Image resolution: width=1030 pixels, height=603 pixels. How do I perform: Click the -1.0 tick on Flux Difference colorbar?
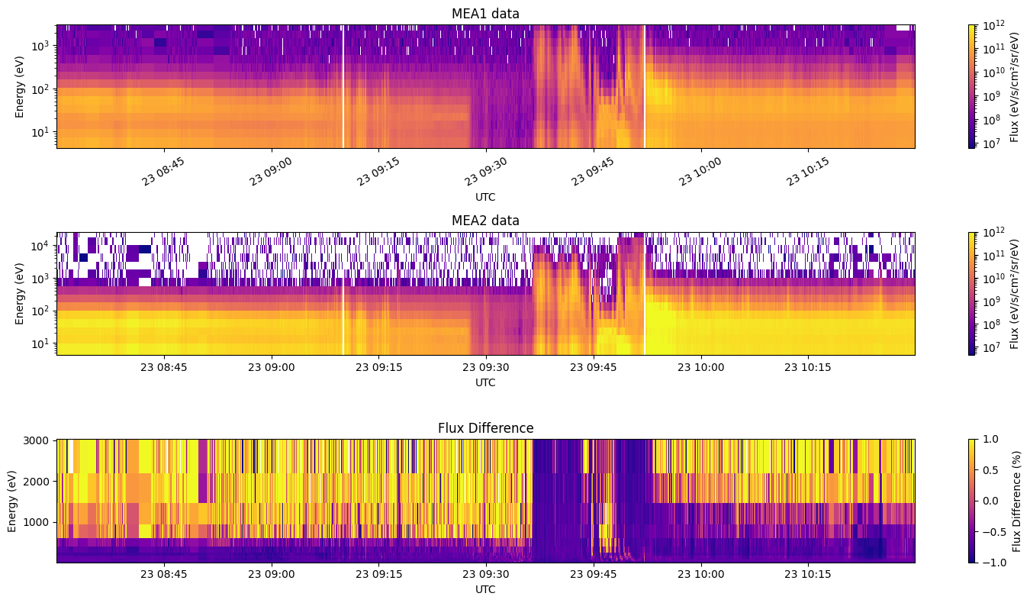(992, 562)
